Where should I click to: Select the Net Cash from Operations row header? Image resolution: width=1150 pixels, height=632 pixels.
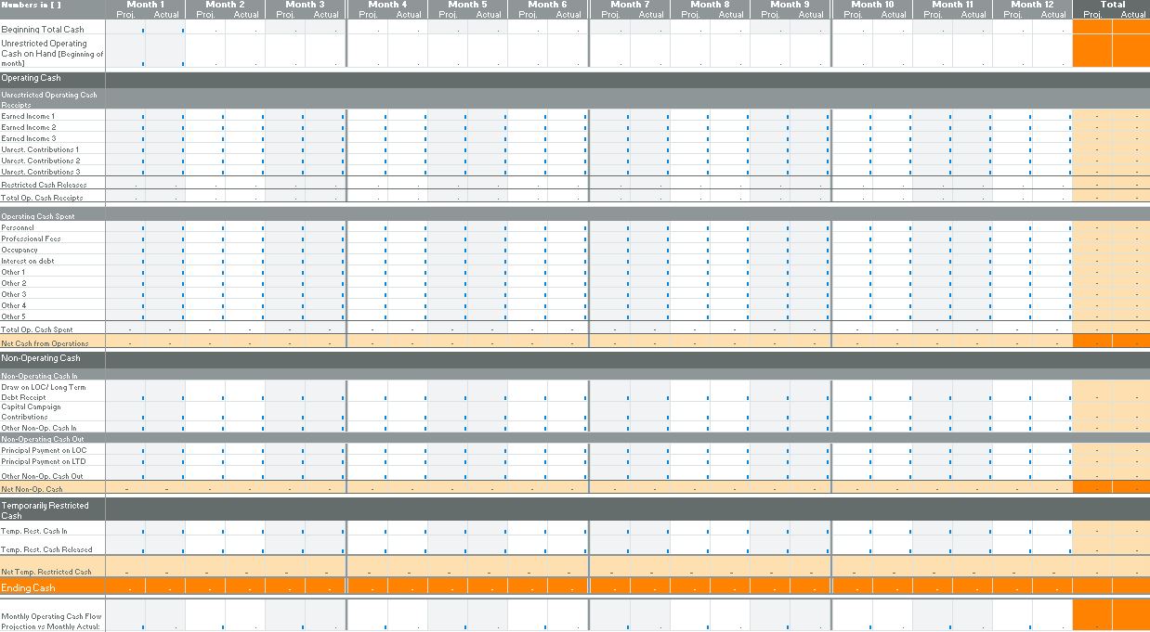coord(45,342)
